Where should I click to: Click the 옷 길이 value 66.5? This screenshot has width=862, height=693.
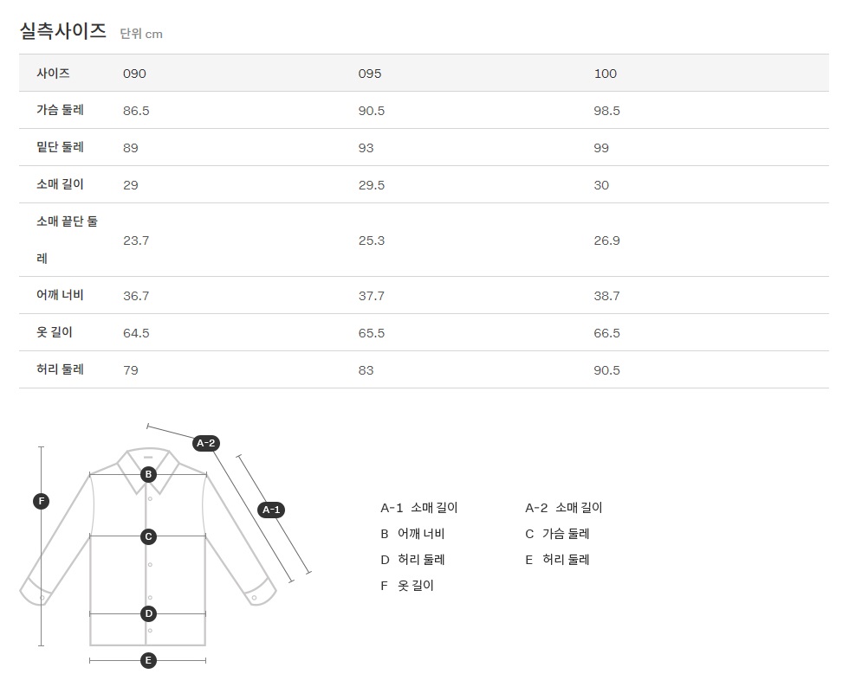point(607,333)
